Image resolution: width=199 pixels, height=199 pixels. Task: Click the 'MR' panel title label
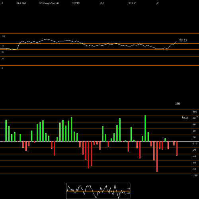[178, 103]
